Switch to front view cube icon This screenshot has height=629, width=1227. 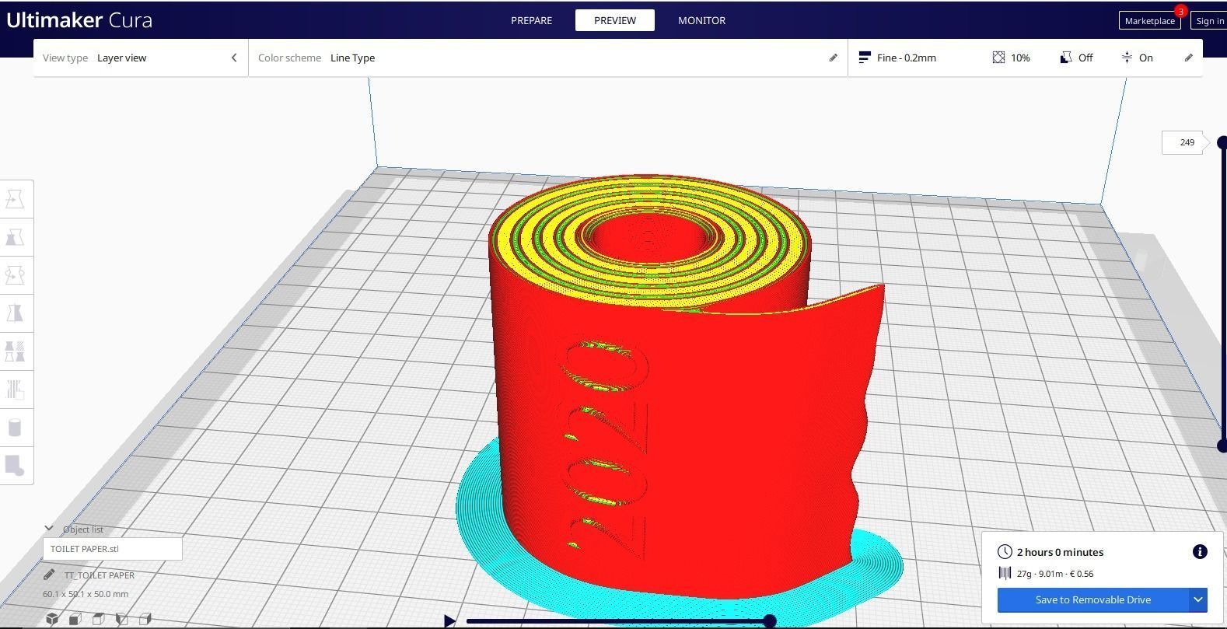[75, 619]
